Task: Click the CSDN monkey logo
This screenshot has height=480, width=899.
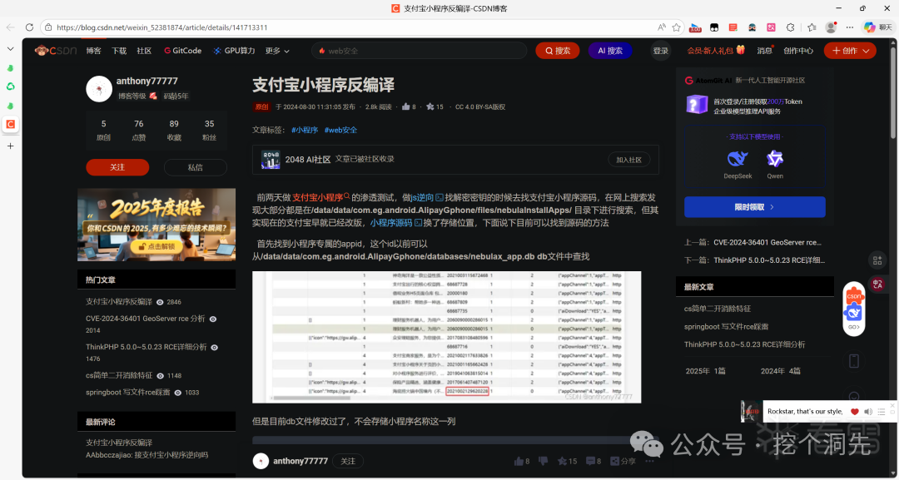Action: [x=56, y=51]
